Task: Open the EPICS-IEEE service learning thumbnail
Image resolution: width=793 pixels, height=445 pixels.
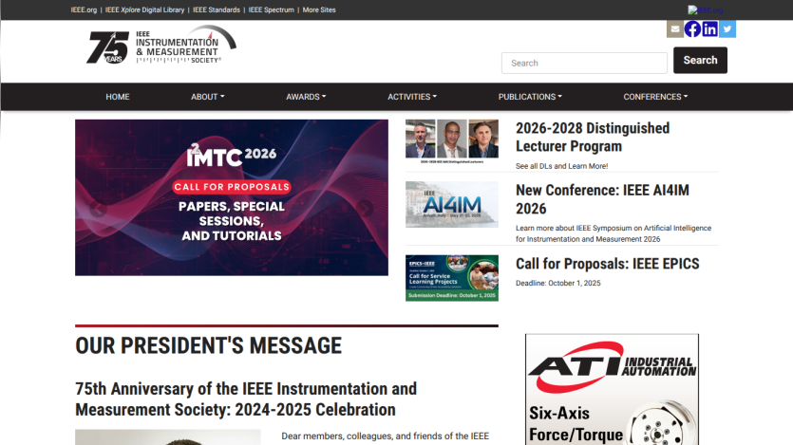Action: coord(452,278)
